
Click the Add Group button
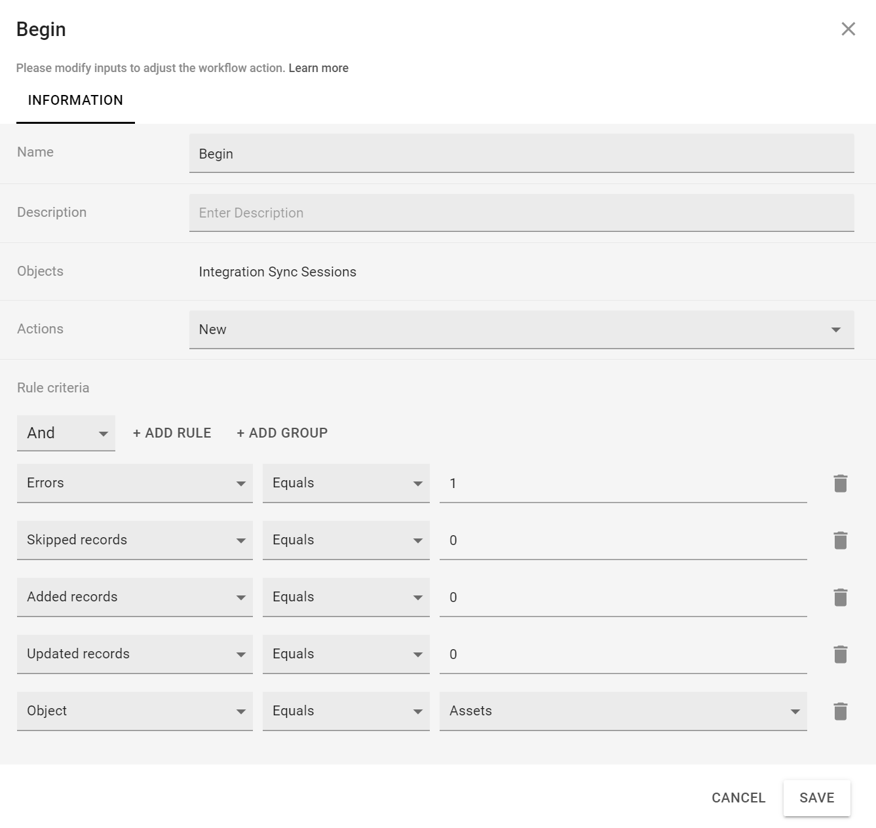point(282,433)
